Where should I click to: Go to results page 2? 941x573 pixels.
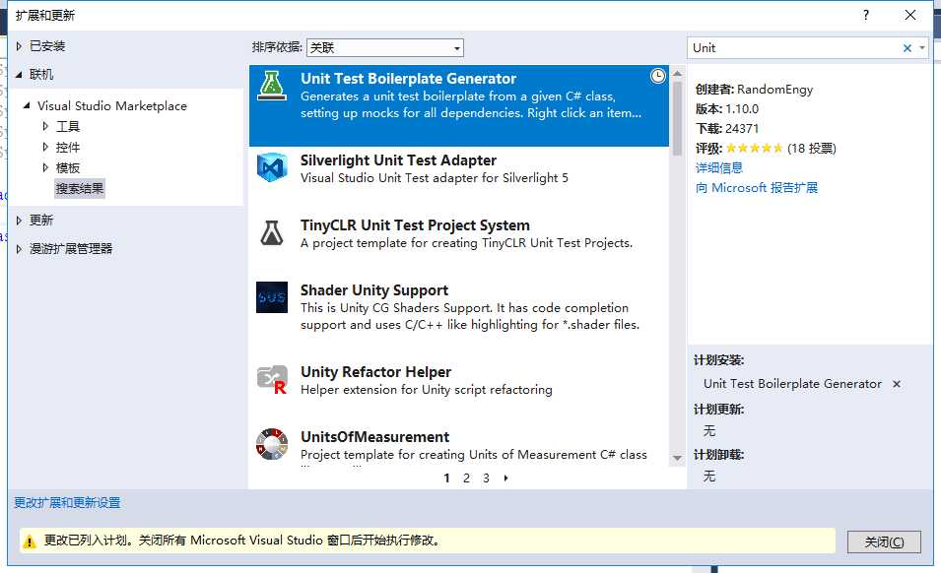click(466, 478)
